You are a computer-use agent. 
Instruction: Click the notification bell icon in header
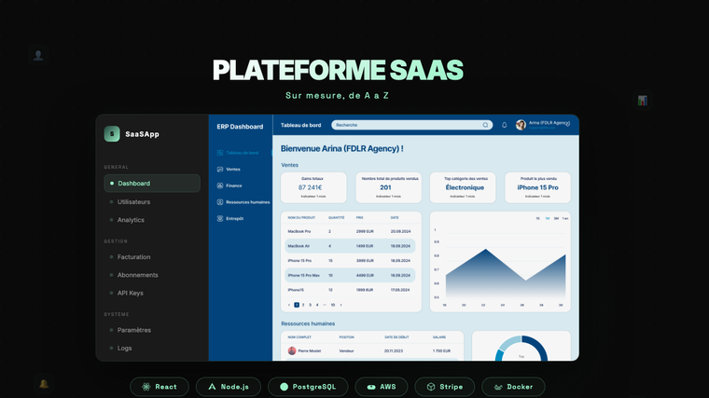tap(505, 125)
